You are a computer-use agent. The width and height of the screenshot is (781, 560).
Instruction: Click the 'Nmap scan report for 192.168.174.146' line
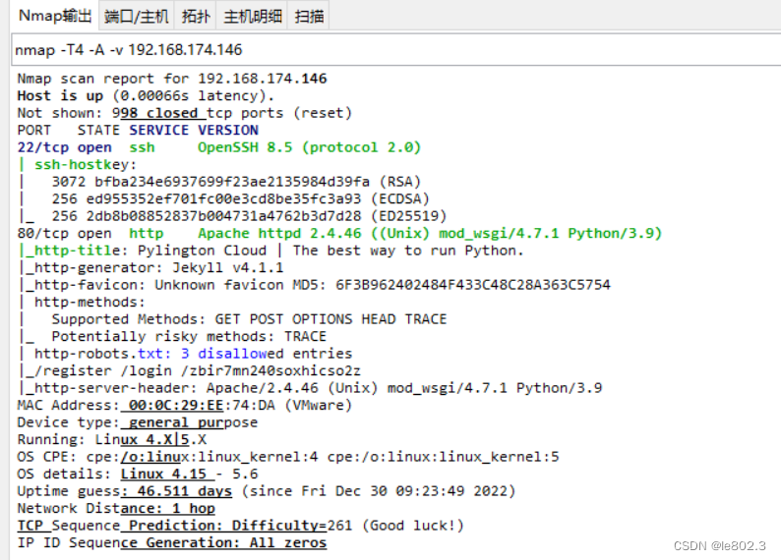172,79
